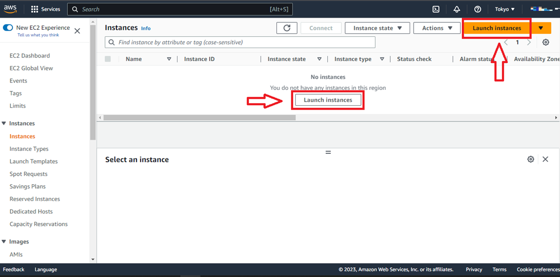Click the table horizontal scrollbar thumb

[x=199, y=118]
